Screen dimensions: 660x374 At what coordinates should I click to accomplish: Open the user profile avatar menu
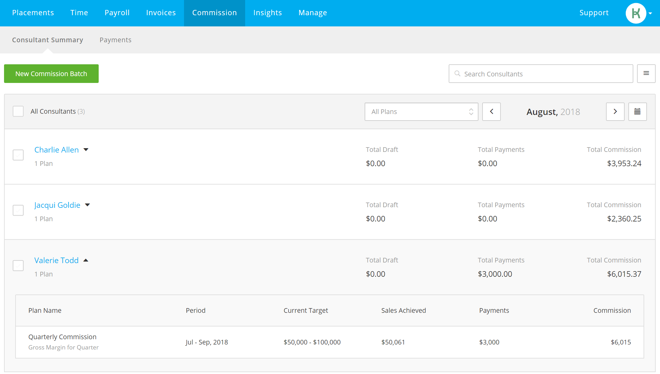(x=636, y=13)
